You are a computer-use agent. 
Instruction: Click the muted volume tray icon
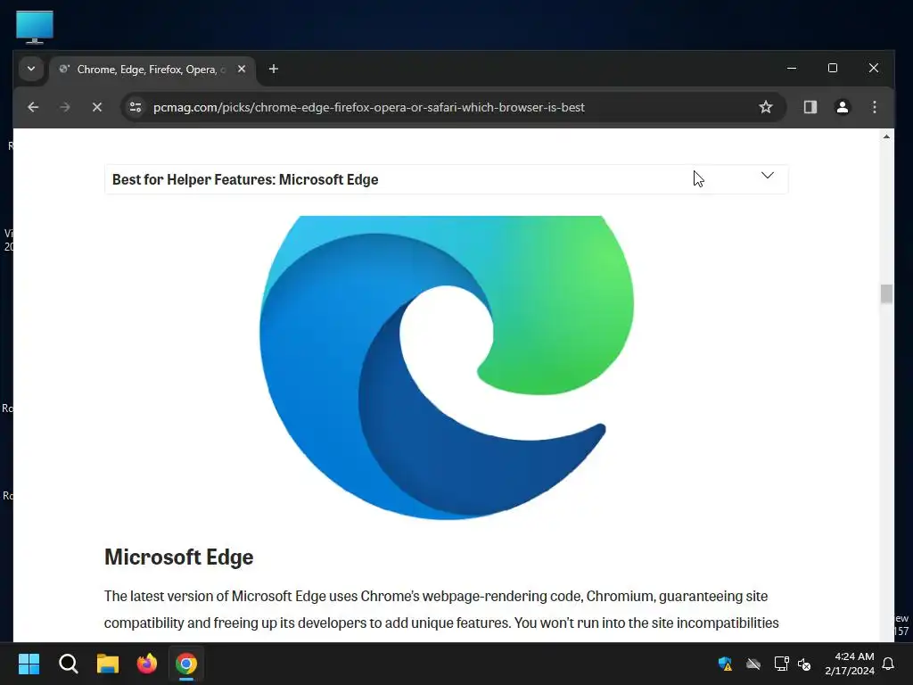804,664
